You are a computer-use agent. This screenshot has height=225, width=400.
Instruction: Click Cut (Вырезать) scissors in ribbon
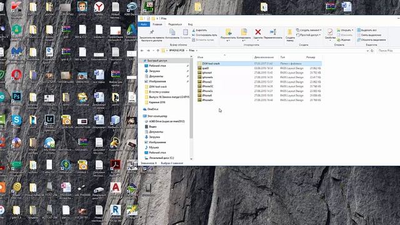coord(199,30)
